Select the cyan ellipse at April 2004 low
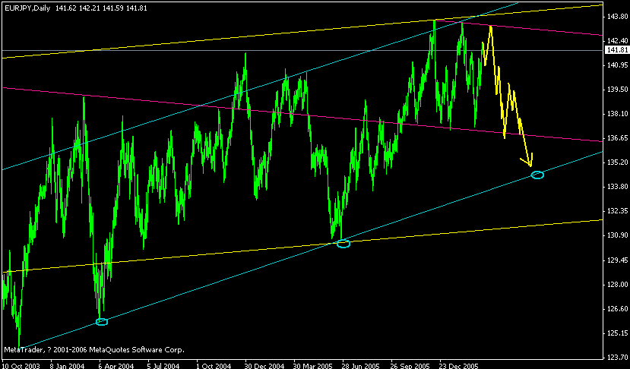This screenshot has height=369, width=630. tap(102, 322)
